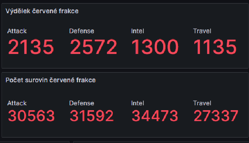Click the Defense label in earnings panel
Viewport: 249px width, 143px height.
click(81, 31)
